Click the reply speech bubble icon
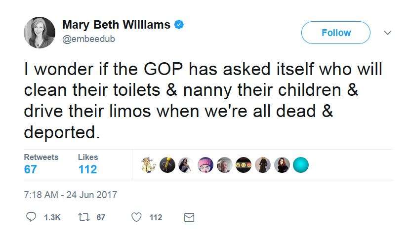 (x=31, y=217)
